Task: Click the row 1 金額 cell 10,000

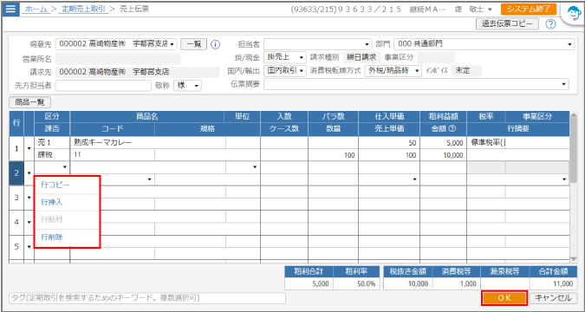Action: (443, 155)
